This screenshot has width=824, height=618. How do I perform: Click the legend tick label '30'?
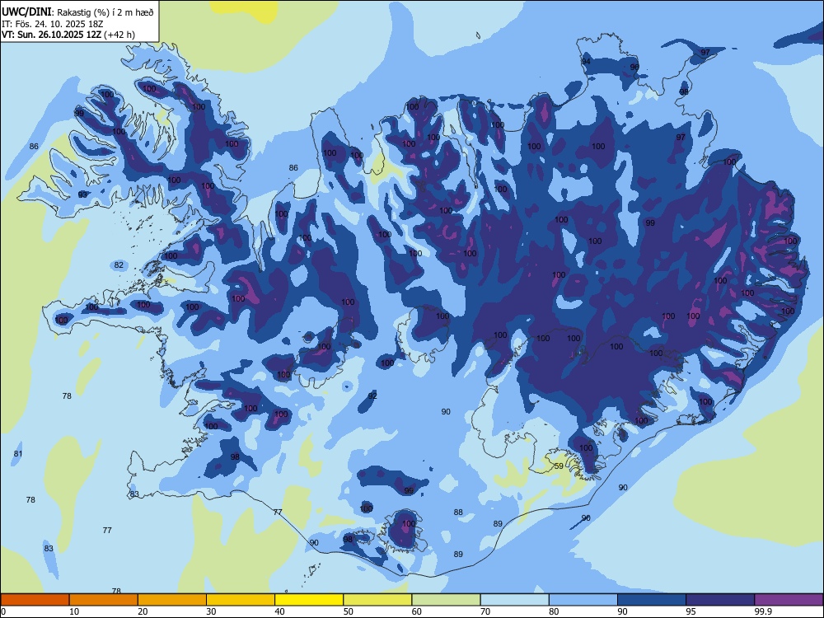click(x=211, y=611)
